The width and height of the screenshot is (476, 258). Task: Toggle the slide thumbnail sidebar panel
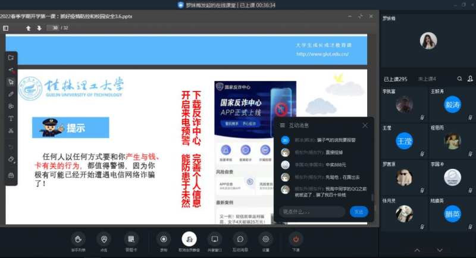coord(6,28)
